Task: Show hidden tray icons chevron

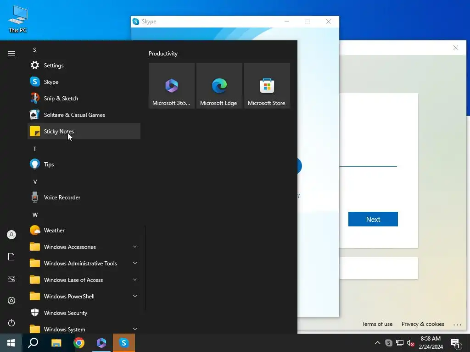Action: [378, 343]
